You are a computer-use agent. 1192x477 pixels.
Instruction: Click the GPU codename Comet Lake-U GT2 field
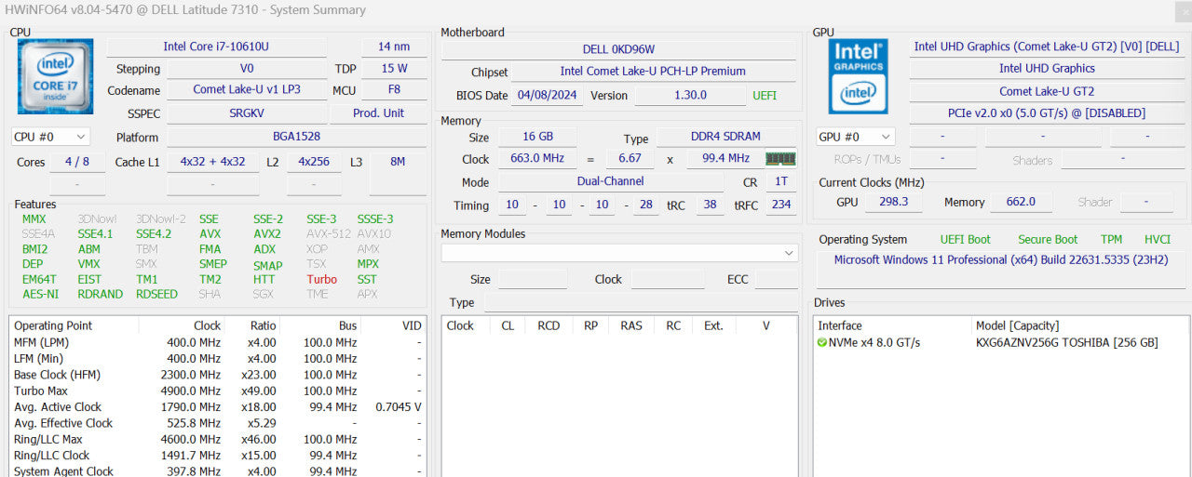(x=1047, y=91)
